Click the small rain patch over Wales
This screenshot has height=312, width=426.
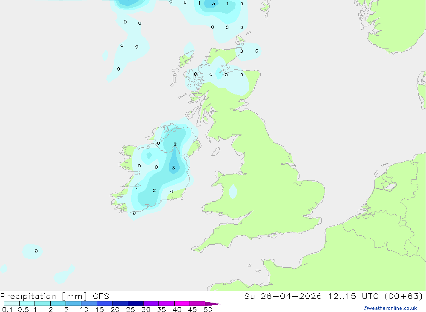(233, 192)
